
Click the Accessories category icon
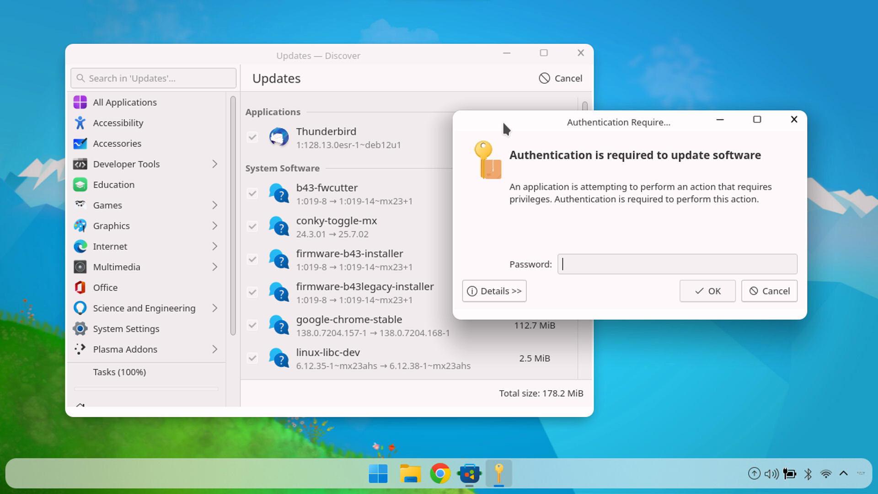click(80, 143)
